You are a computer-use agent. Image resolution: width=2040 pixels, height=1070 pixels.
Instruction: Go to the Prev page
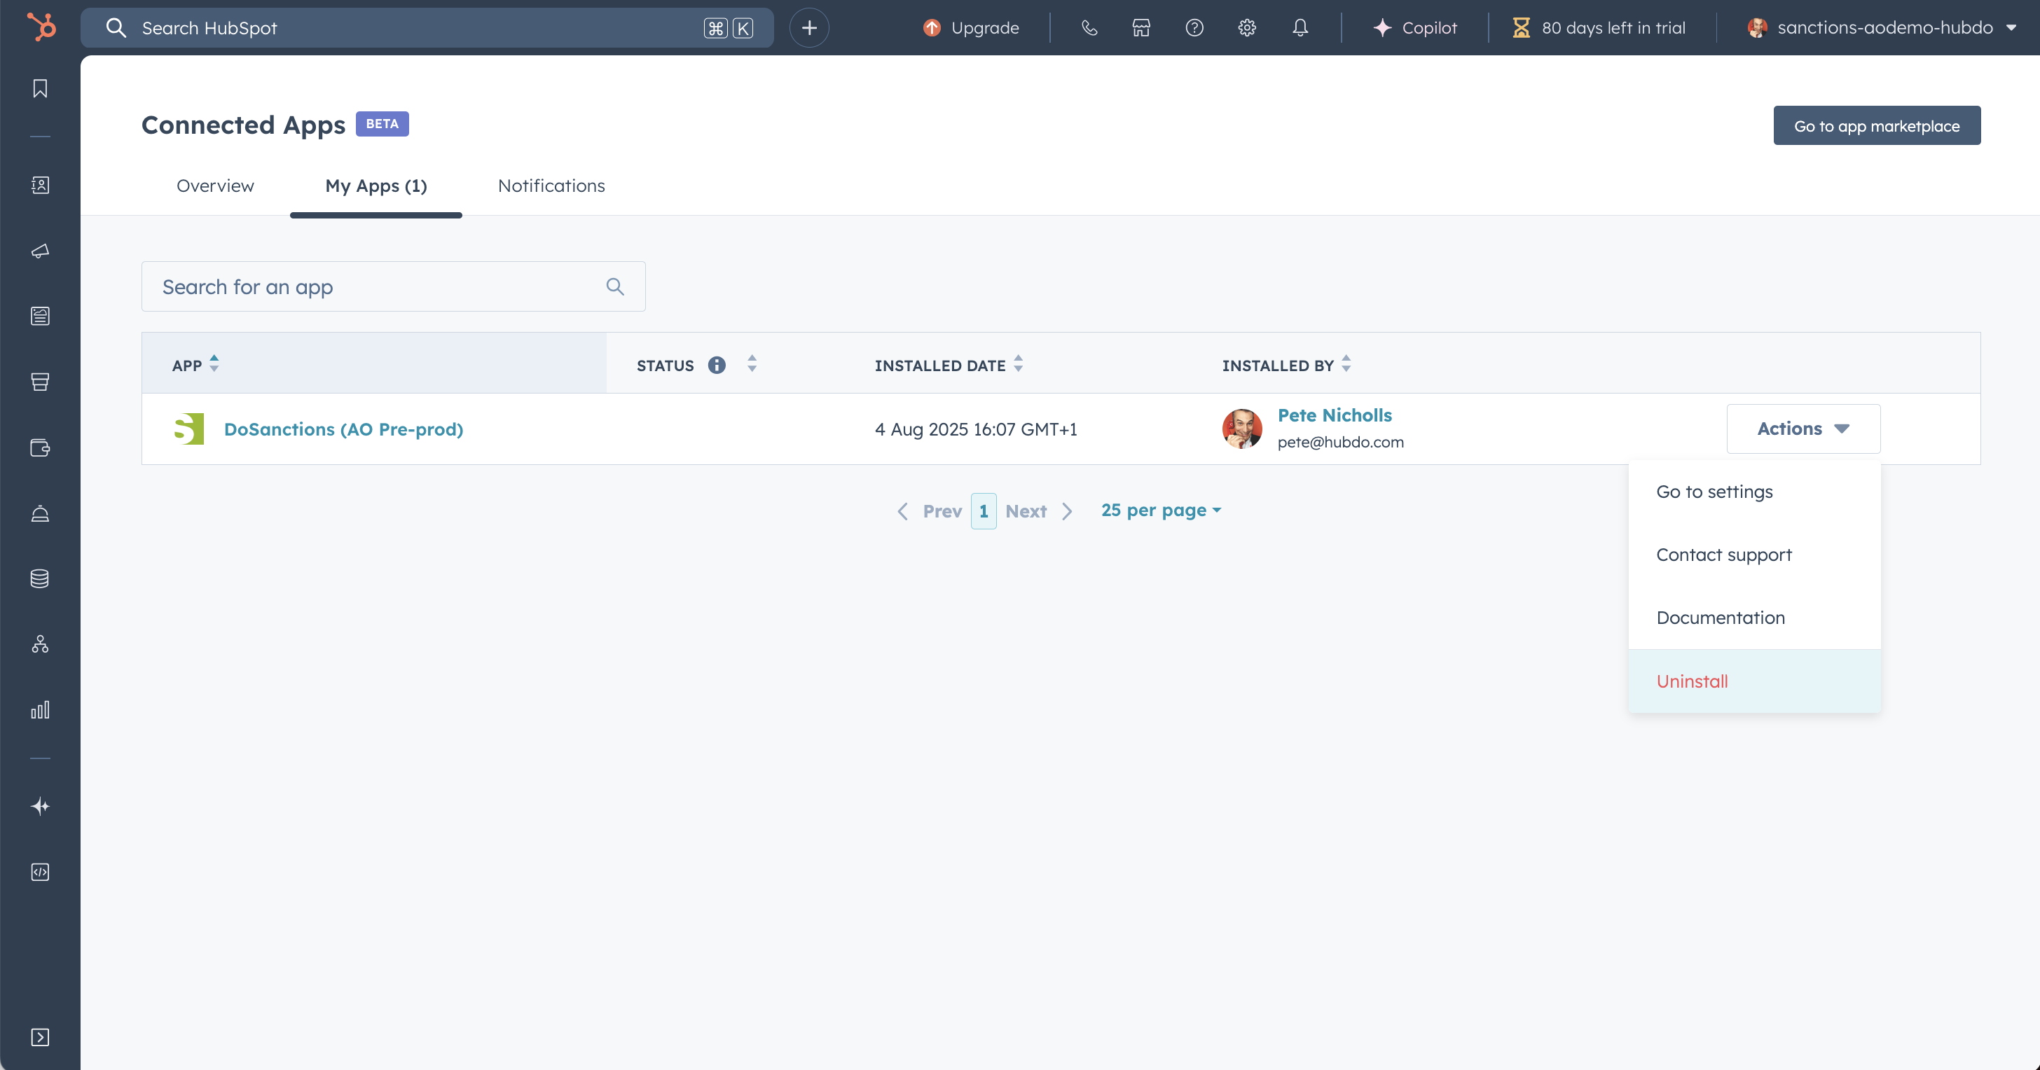930,511
